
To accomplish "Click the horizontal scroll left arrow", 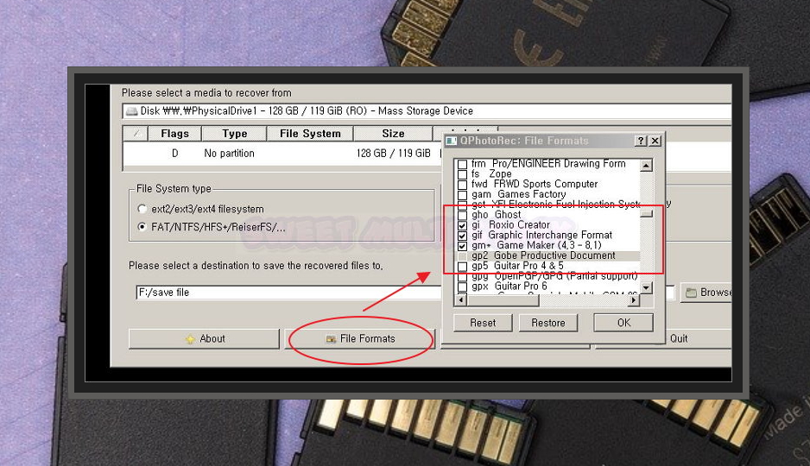I will [461, 299].
